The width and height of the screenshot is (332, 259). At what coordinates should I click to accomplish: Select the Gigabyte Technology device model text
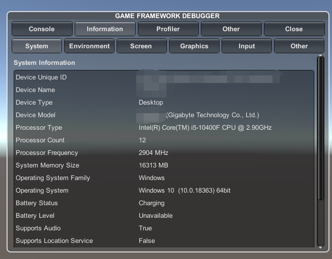212,115
